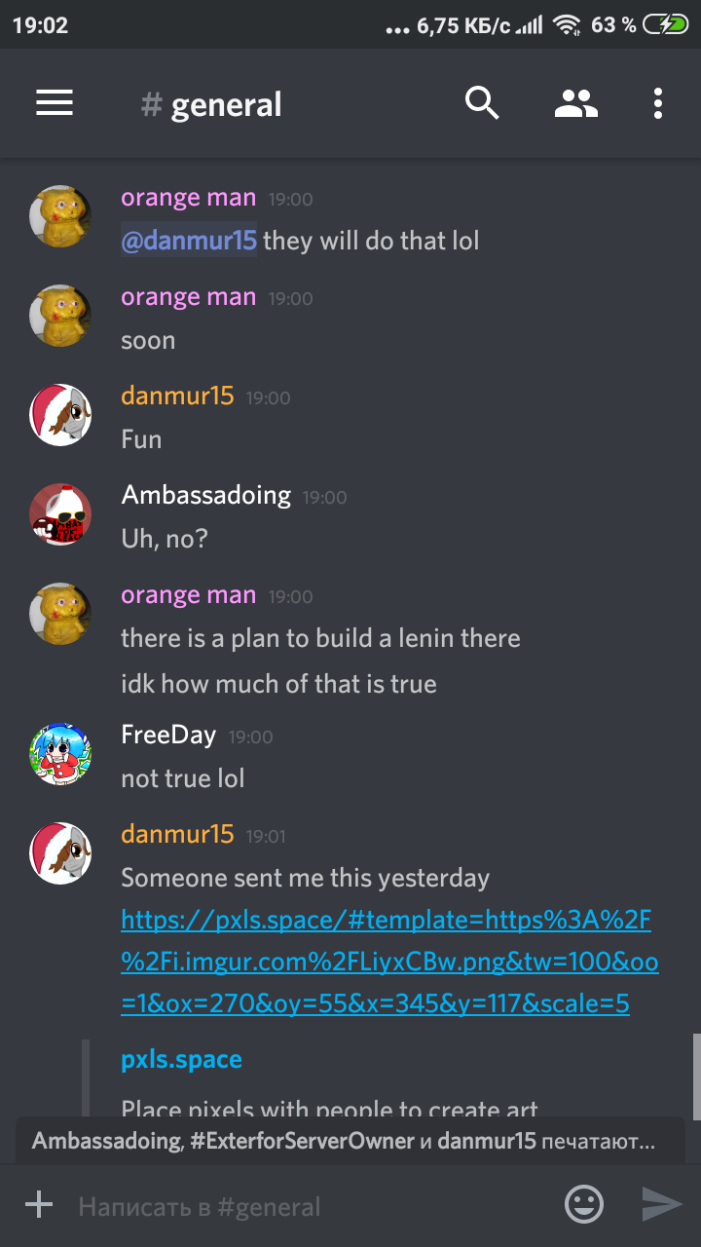Open the pxls.space template link
701x1247 pixels.
point(389,962)
